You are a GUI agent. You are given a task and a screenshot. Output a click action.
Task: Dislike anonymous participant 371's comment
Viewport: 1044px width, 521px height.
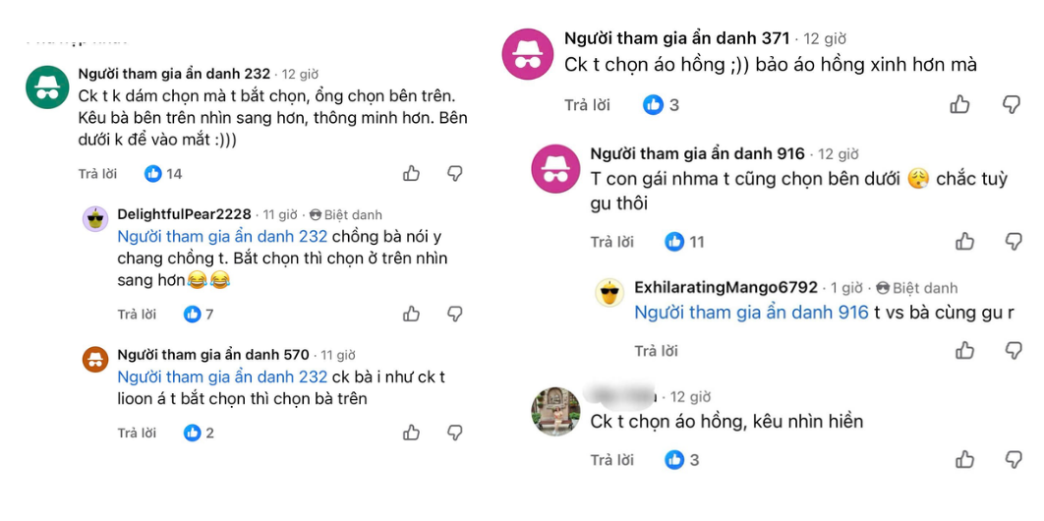coord(1012,104)
